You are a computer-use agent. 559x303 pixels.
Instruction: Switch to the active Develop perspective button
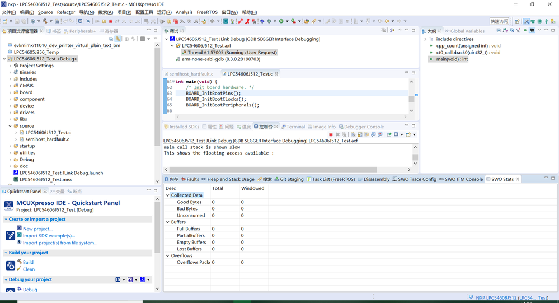[527, 21]
